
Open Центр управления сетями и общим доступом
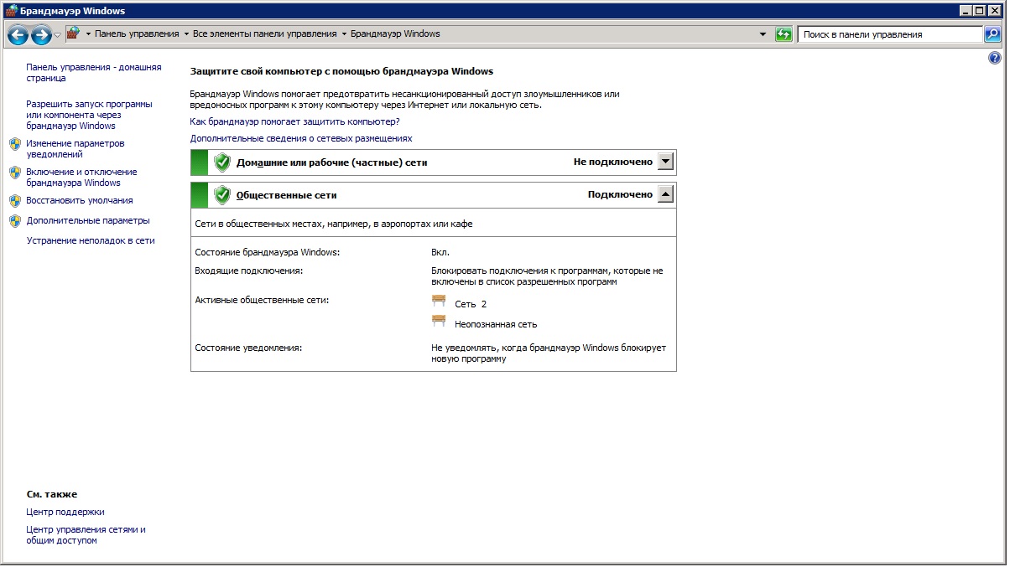[x=86, y=534]
